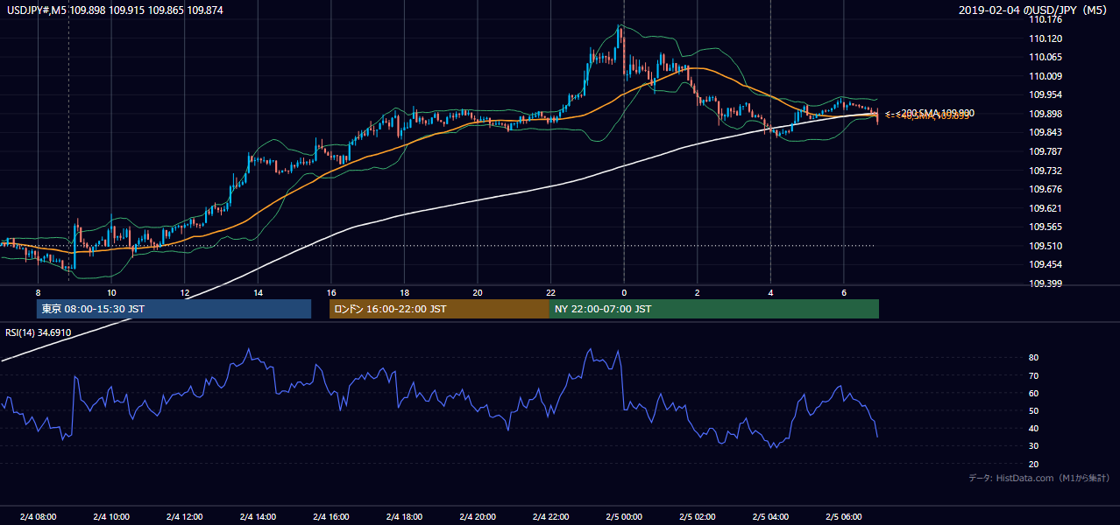Select the 2/4 10:00 date label
This screenshot has height=525, width=1120.
point(111,516)
